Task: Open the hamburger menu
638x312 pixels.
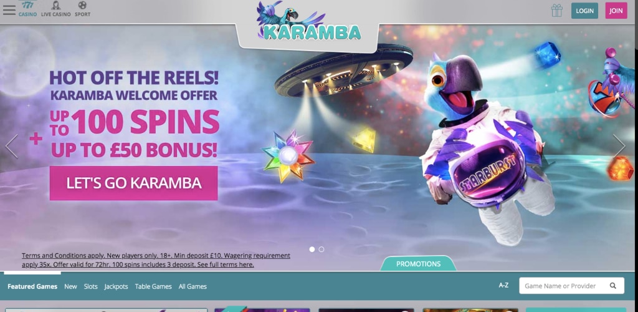Action: click(x=9, y=10)
